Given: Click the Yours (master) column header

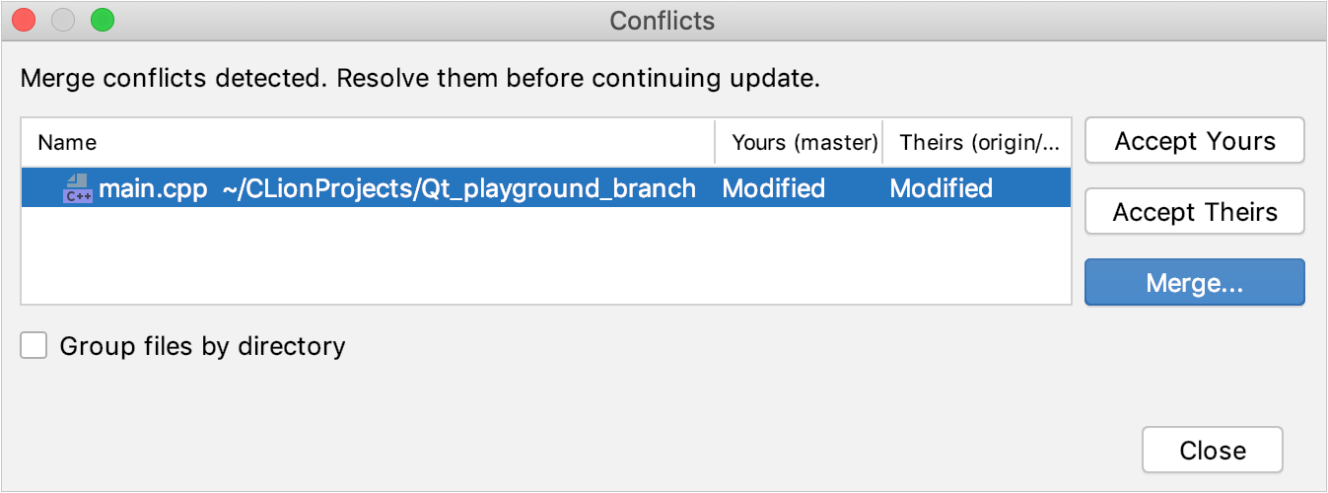Looking at the screenshot, I should tap(804, 143).
